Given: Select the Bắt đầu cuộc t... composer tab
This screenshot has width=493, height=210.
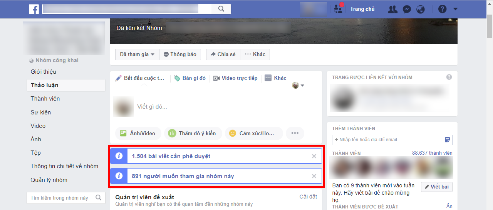Looking at the screenshot, I should [140, 78].
